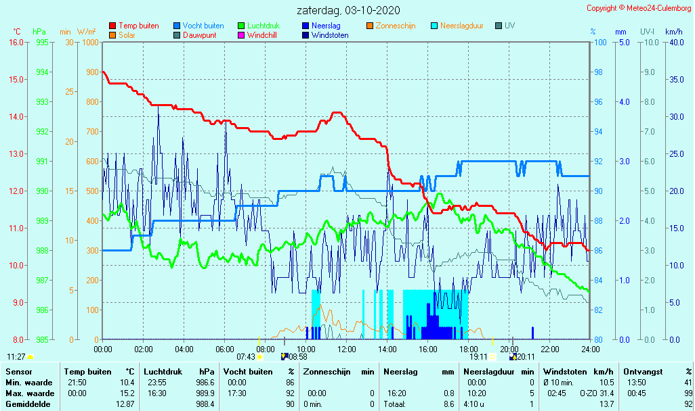
Task: Click the moon icon next to 08:58
Action: click(x=285, y=356)
